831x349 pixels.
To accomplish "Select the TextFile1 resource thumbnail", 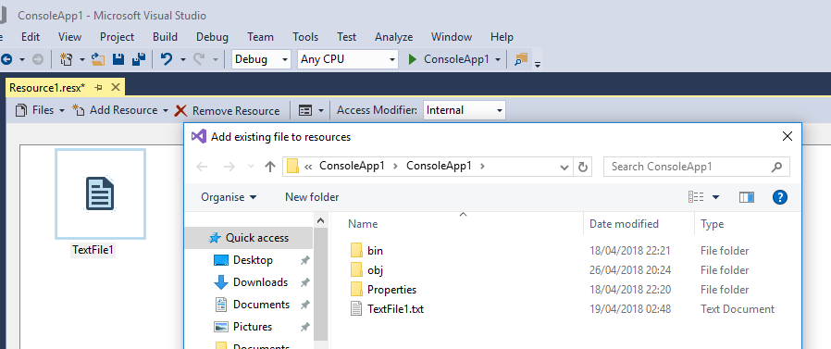I will click(x=100, y=194).
